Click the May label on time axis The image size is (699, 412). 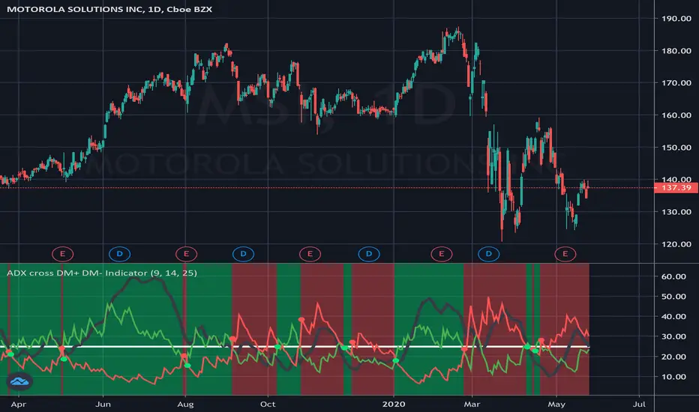point(556,405)
